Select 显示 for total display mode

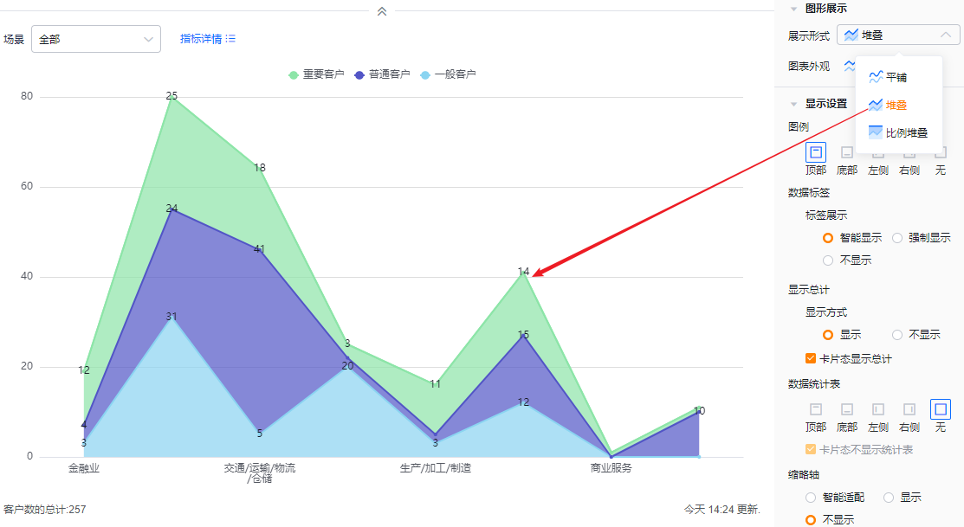[x=828, y=335]
